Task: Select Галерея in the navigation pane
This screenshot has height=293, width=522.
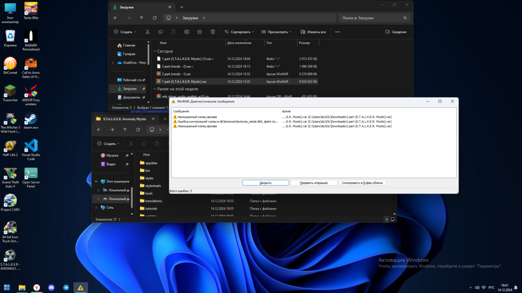Action: click(129, 54)
